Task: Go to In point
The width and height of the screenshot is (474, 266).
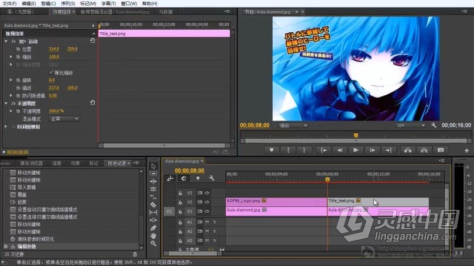Action: [x=324, y=150]
